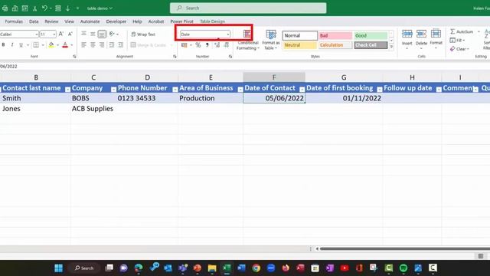
Task: Apply the Normal cell style
Action: 300,36
